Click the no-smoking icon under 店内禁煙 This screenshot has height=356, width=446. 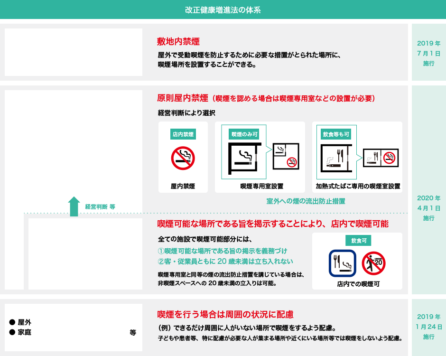[x=183, y=158]
